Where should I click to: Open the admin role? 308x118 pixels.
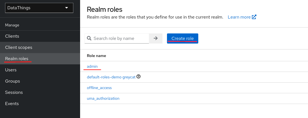click(x=92, y=66)
